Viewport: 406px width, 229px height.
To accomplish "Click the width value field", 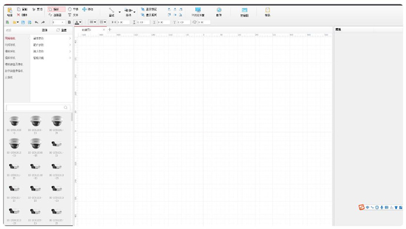I will tap(123, 22).
